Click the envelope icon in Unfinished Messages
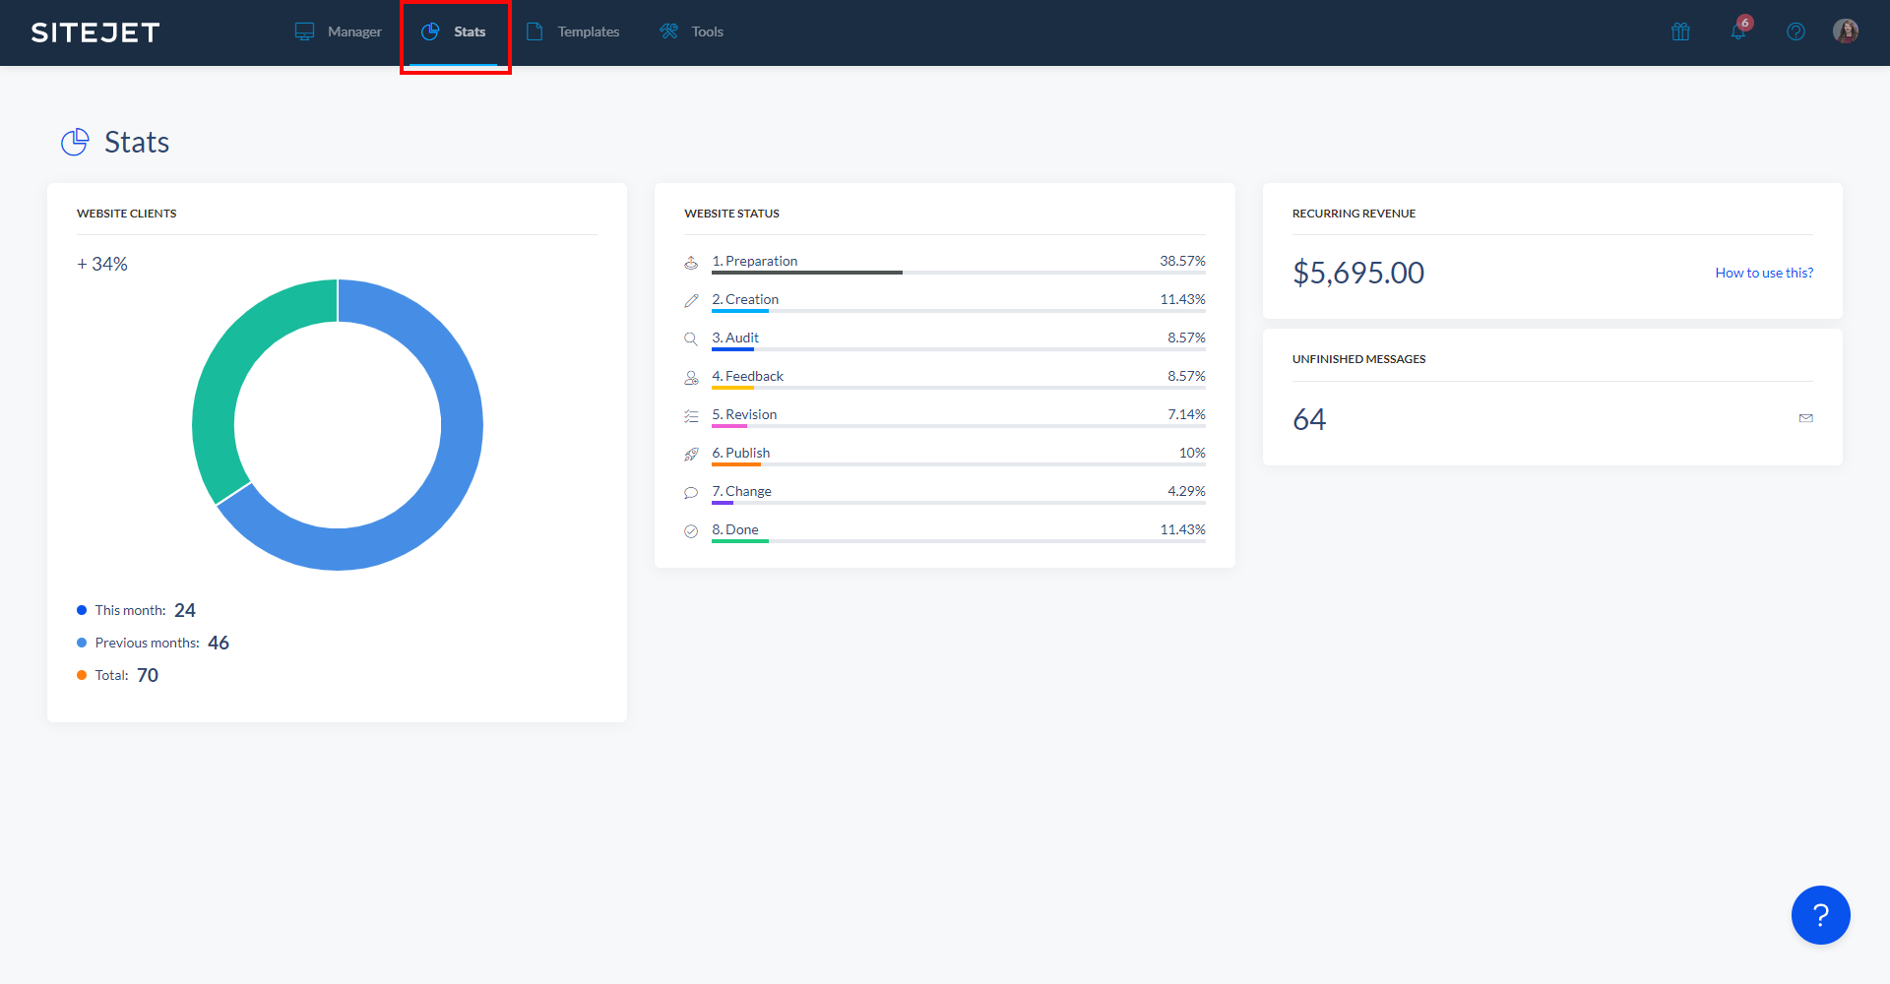This screenshot has width=1890, height=984. click(x=1805, y=418)
